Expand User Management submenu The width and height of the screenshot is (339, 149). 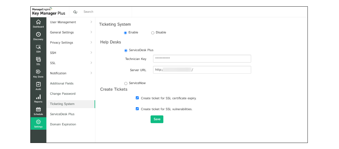coord(91,22)
